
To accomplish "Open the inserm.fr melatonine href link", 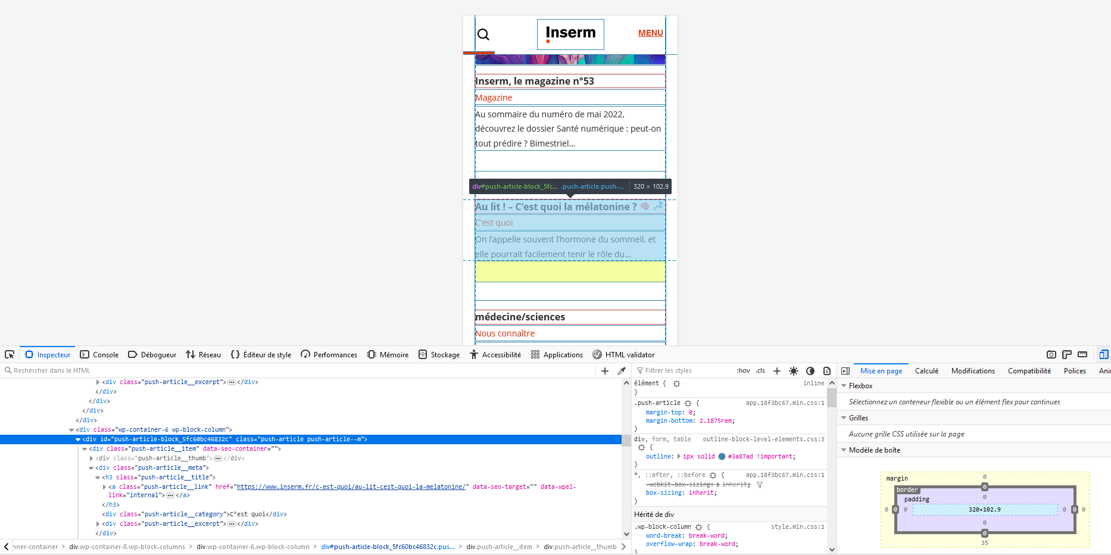I will 351,487.
